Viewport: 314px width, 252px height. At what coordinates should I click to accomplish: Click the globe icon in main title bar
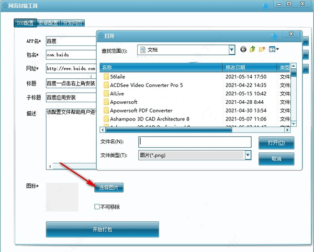coord(4,6)
